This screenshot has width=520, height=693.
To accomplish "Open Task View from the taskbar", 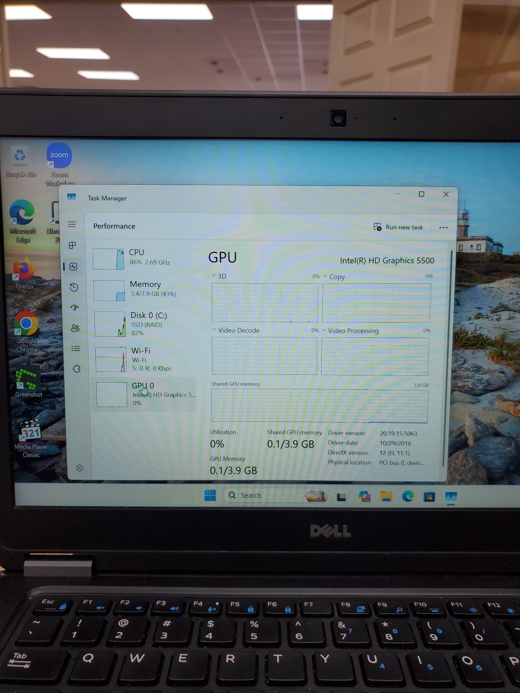I will pyautogui.click(x=341, y=496).
